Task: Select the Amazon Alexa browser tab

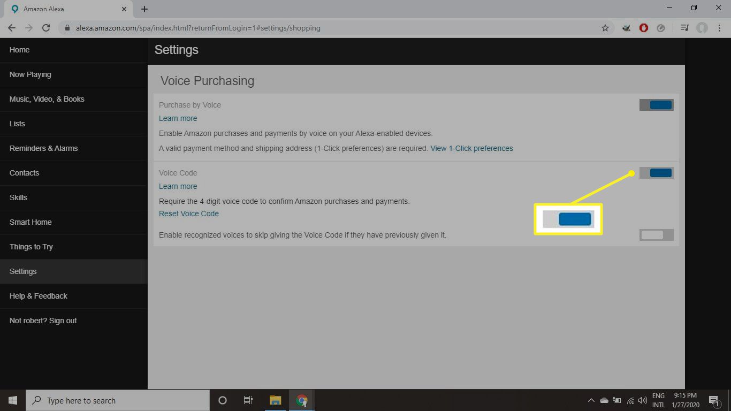Action: (x=68, y=9)
